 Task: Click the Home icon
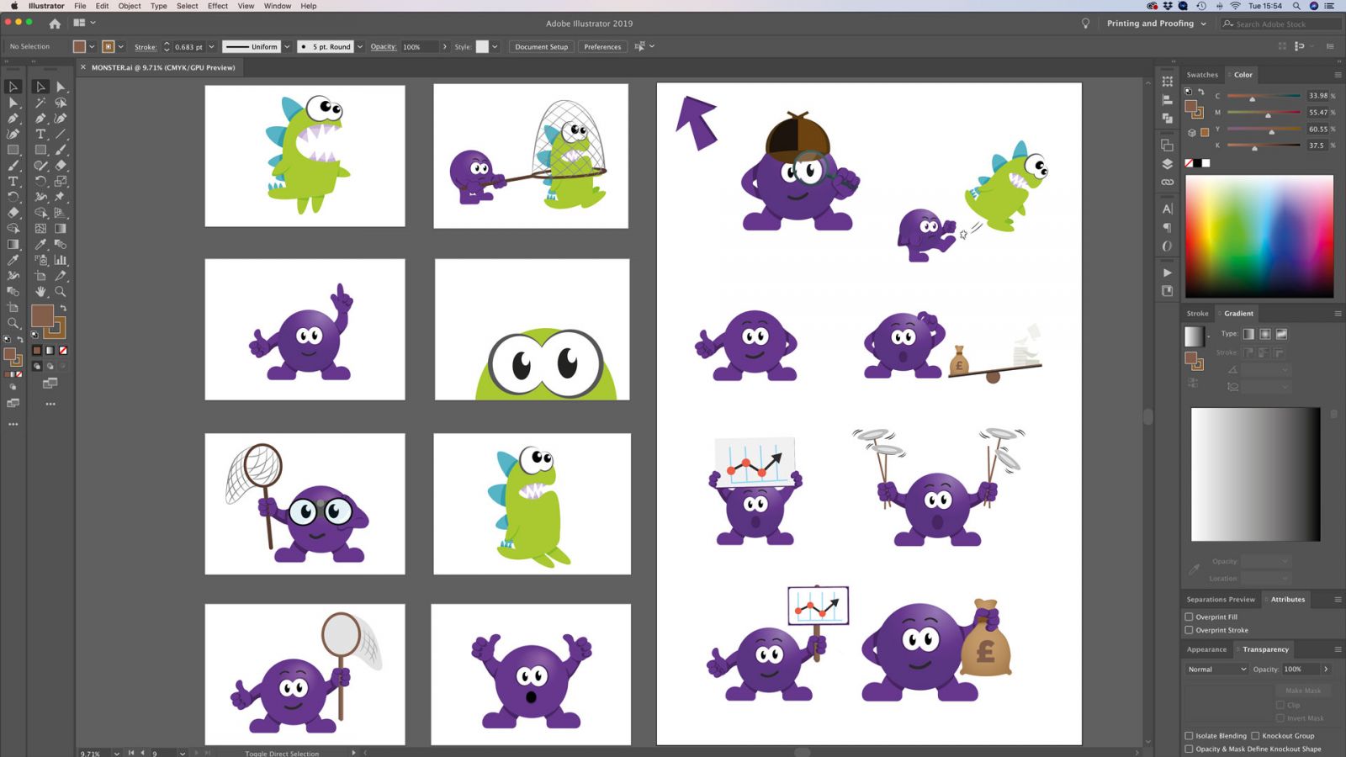[55, 24]
